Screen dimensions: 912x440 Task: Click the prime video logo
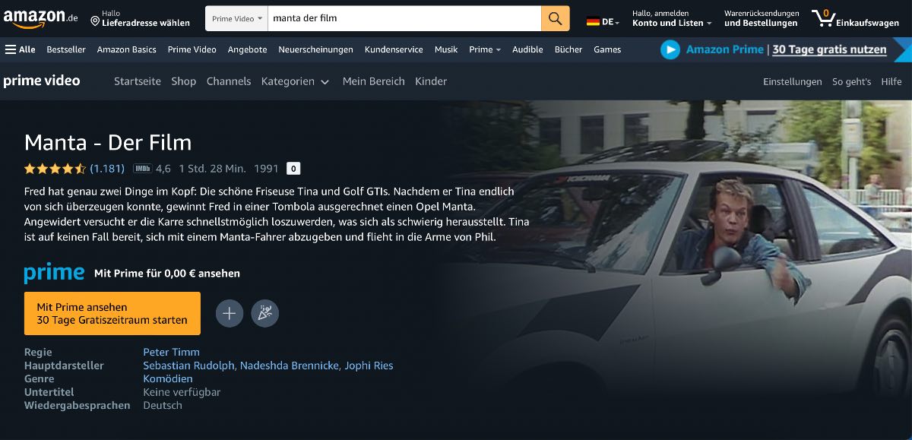(x=42, y=81)
